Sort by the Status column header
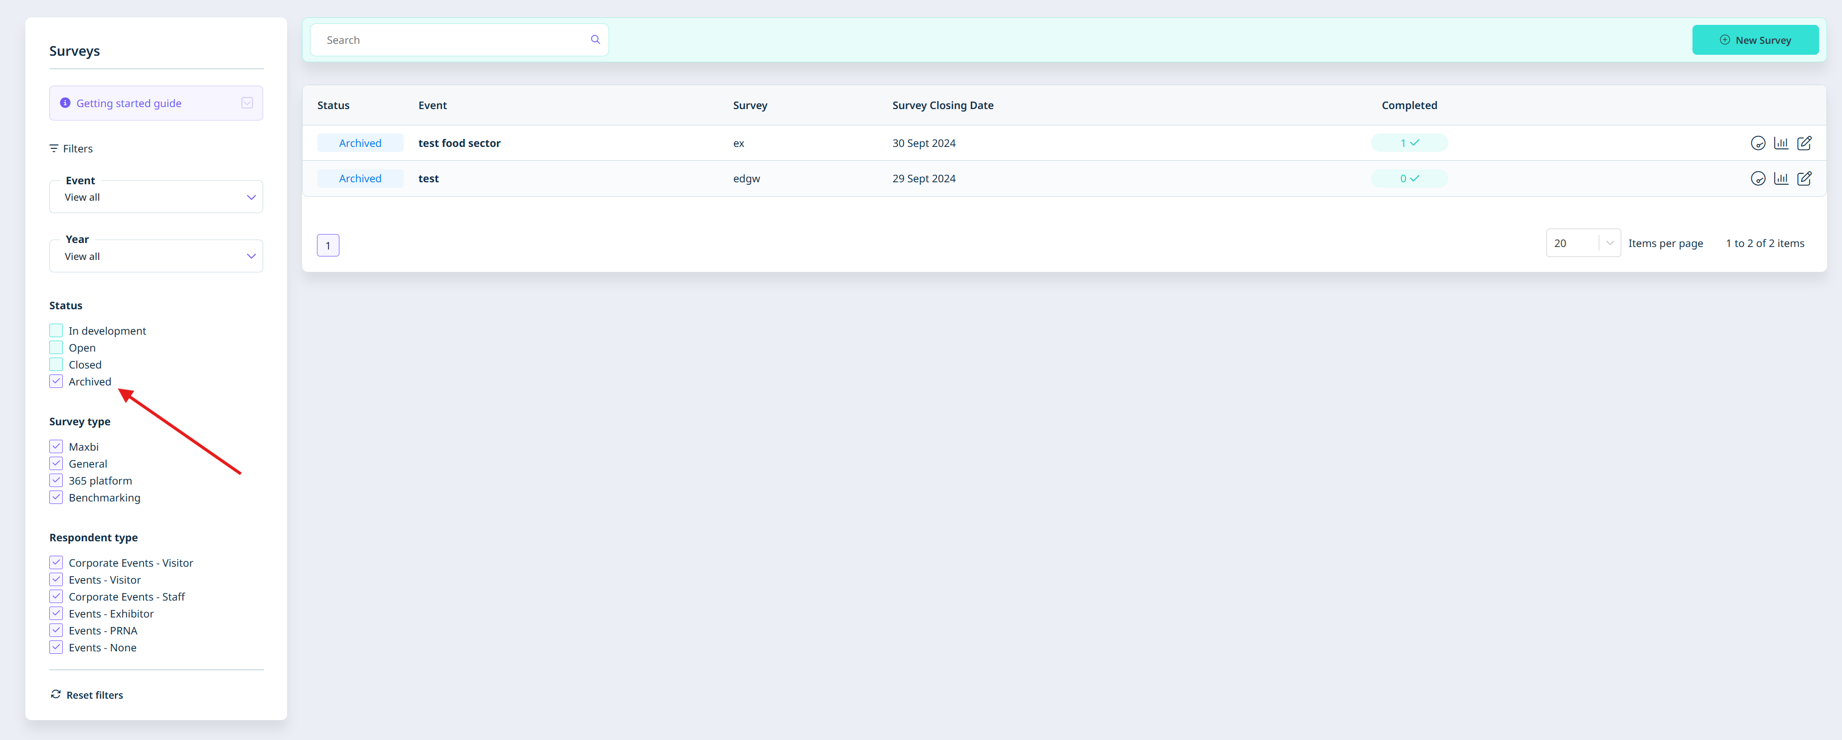Image resolution: width=1842 pixels, height=740 pixels. [x=333, y=105]
